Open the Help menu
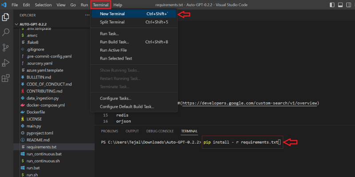The width and height of the screenshot is (355, 177). [x=118, y=5]
